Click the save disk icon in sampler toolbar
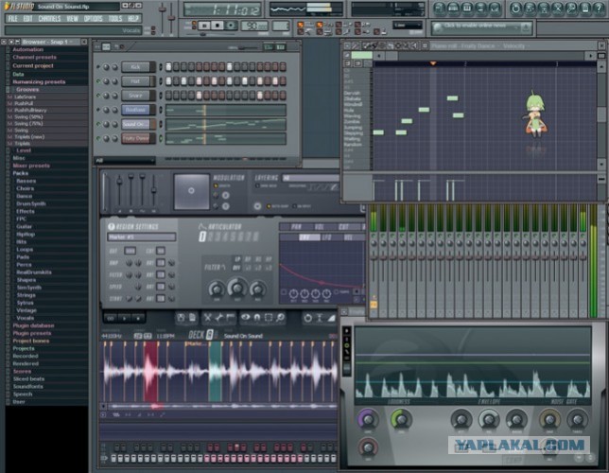The height and width of the screenshot is (473, 609). point(181,318)
